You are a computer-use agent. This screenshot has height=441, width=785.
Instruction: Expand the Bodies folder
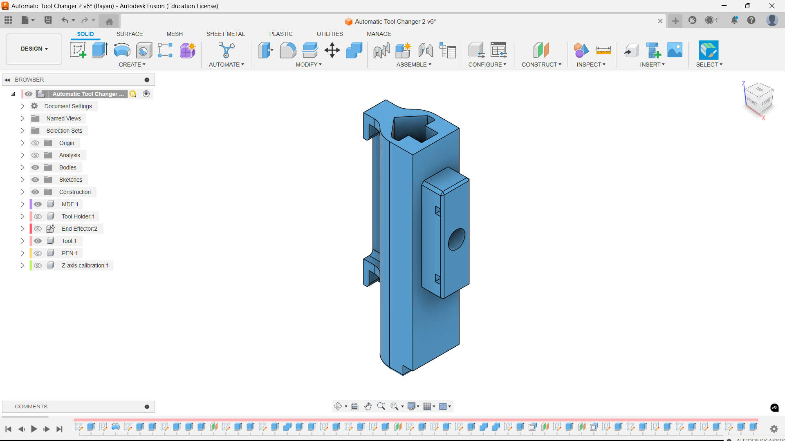click(22, 167)
